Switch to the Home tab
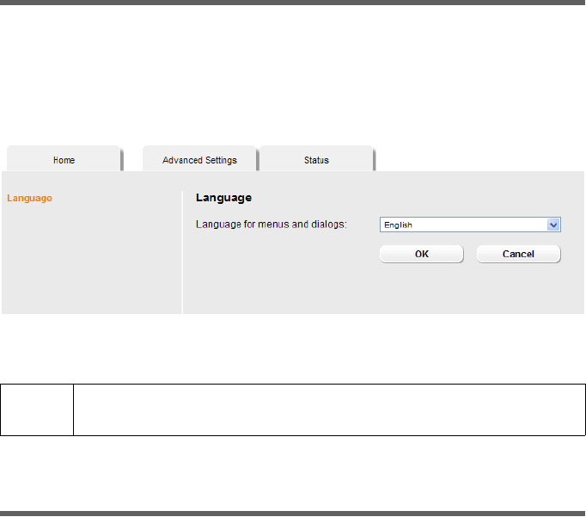Image resolution: width=586 pixels, height=517 pixels. (64, 160)
